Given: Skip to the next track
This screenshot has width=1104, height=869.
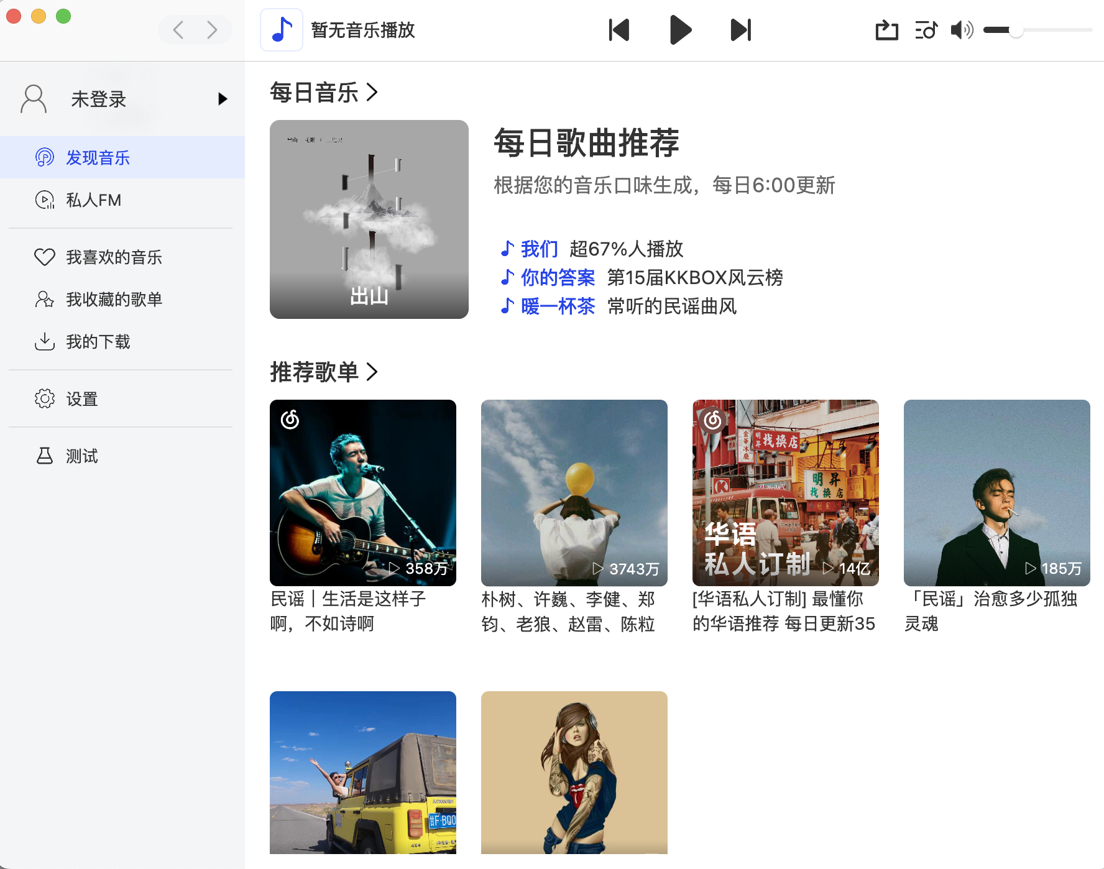Looking at the screenshot, I should coord(740,30).
